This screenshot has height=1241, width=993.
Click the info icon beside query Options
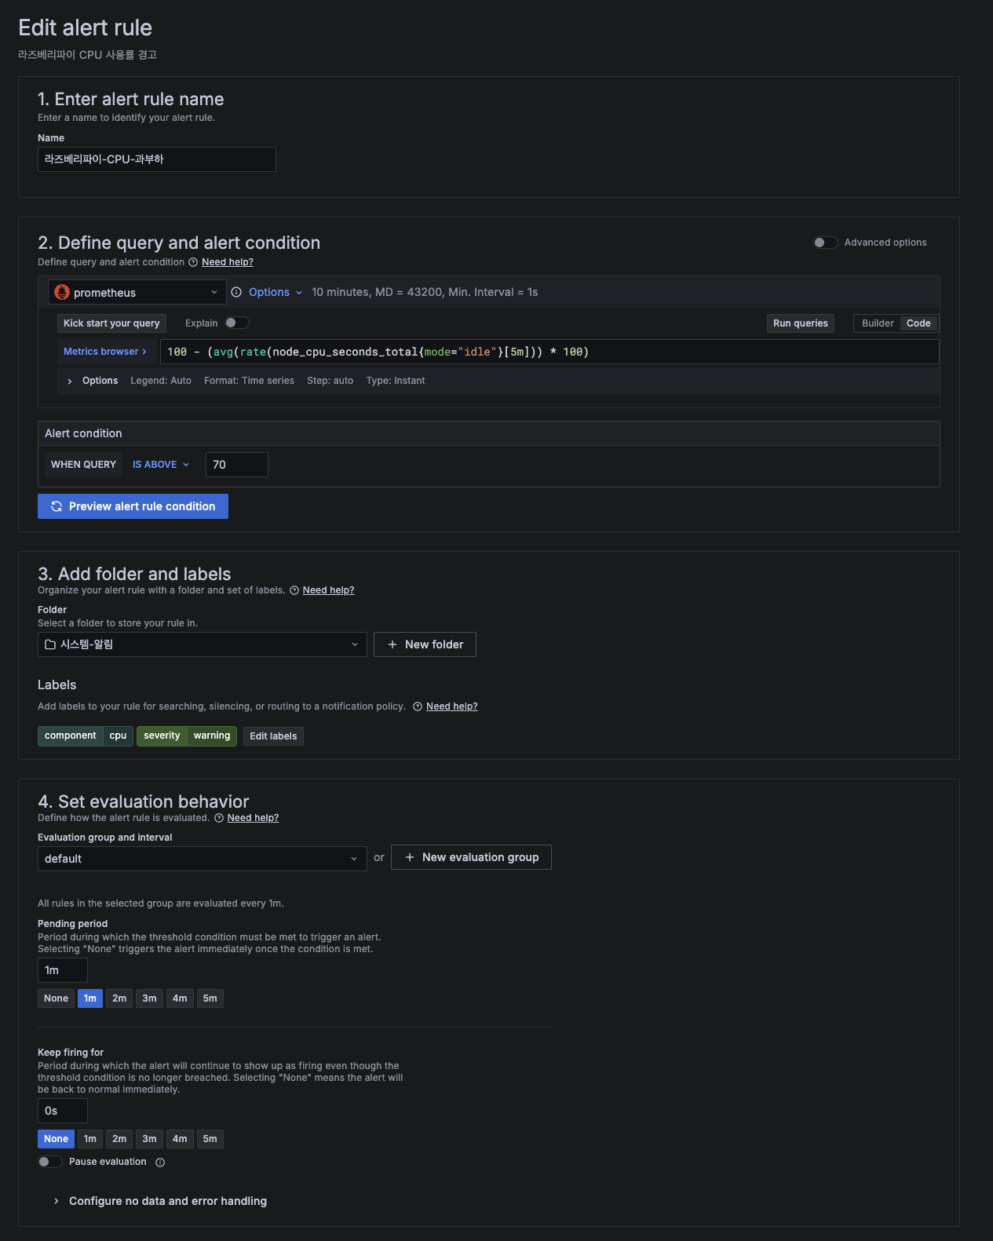pos(236,292)
